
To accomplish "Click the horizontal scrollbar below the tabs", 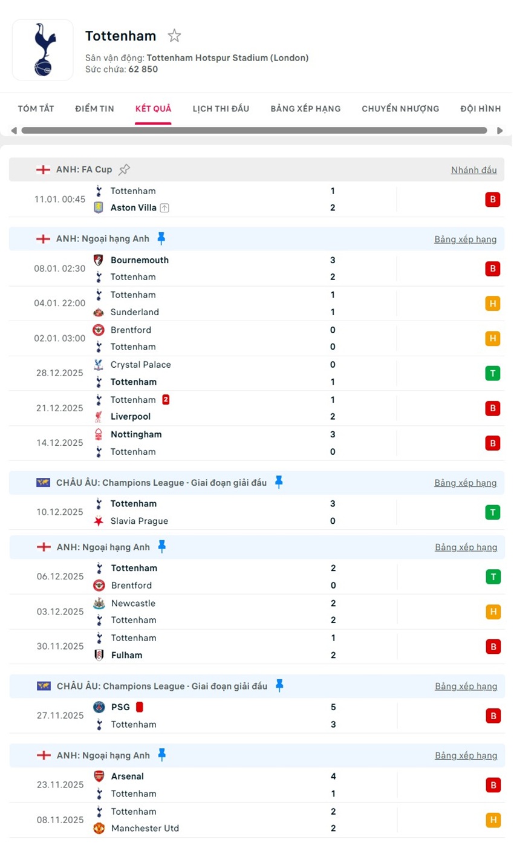I will coord(254,131).
